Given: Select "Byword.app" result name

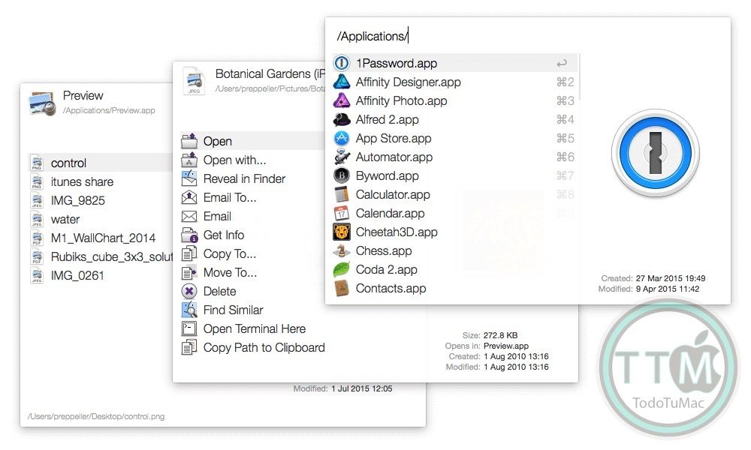Looking at the screenshot, I should click(388, 175).
